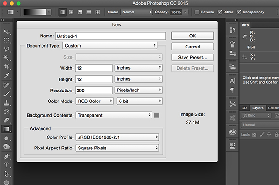Screen dimensions: 279x185
Task: Toggle lock transparent pixels
Action: point(254,135)
